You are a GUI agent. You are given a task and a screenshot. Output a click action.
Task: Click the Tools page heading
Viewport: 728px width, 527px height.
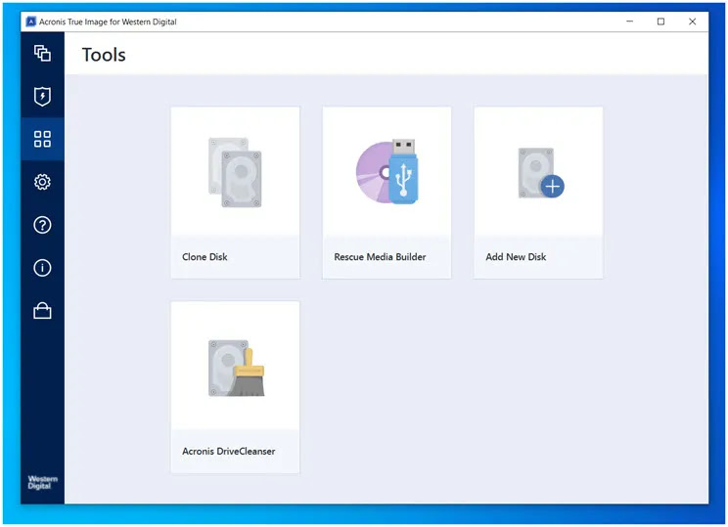[104, 55]
